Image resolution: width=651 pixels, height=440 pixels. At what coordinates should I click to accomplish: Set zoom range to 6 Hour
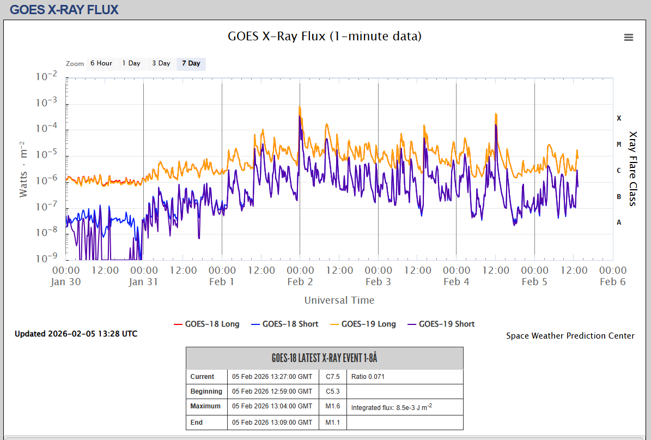(x=101, y=64)
